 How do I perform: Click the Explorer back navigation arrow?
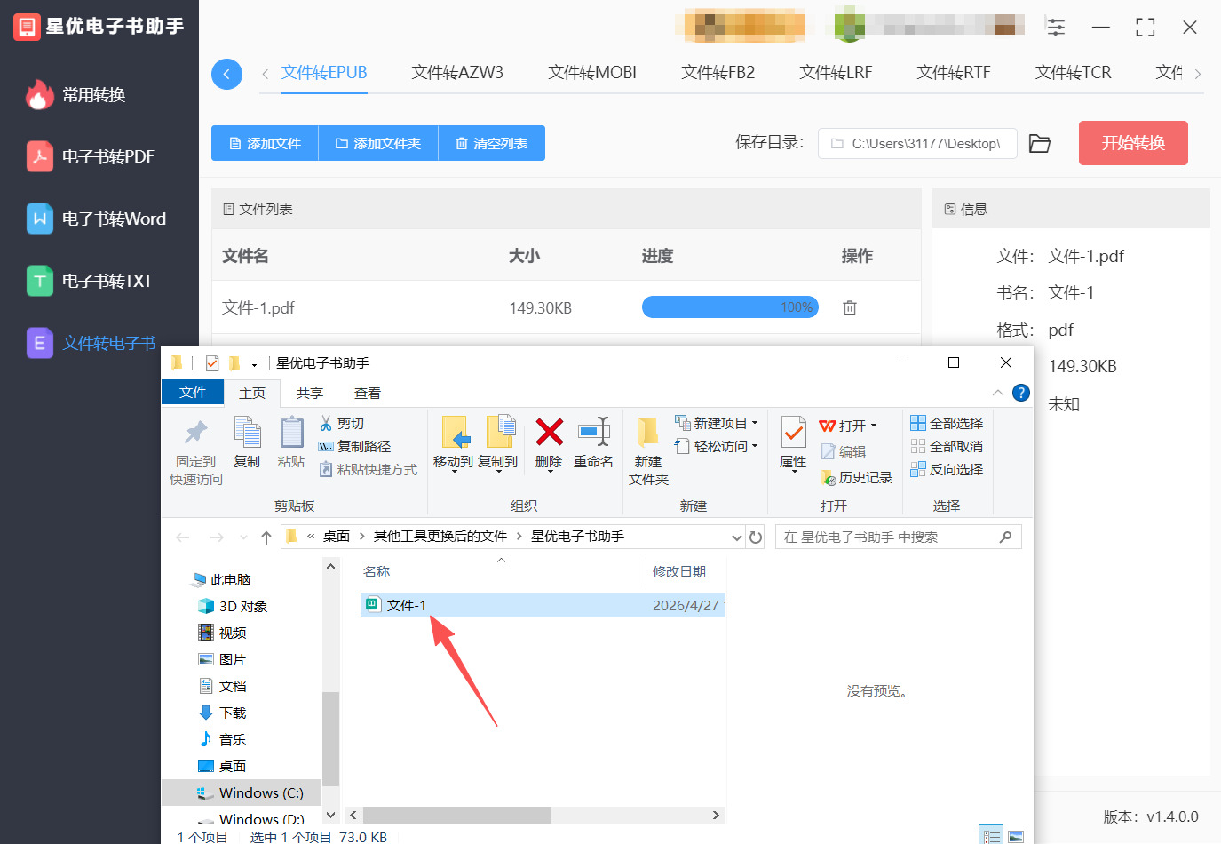(183, 537)
